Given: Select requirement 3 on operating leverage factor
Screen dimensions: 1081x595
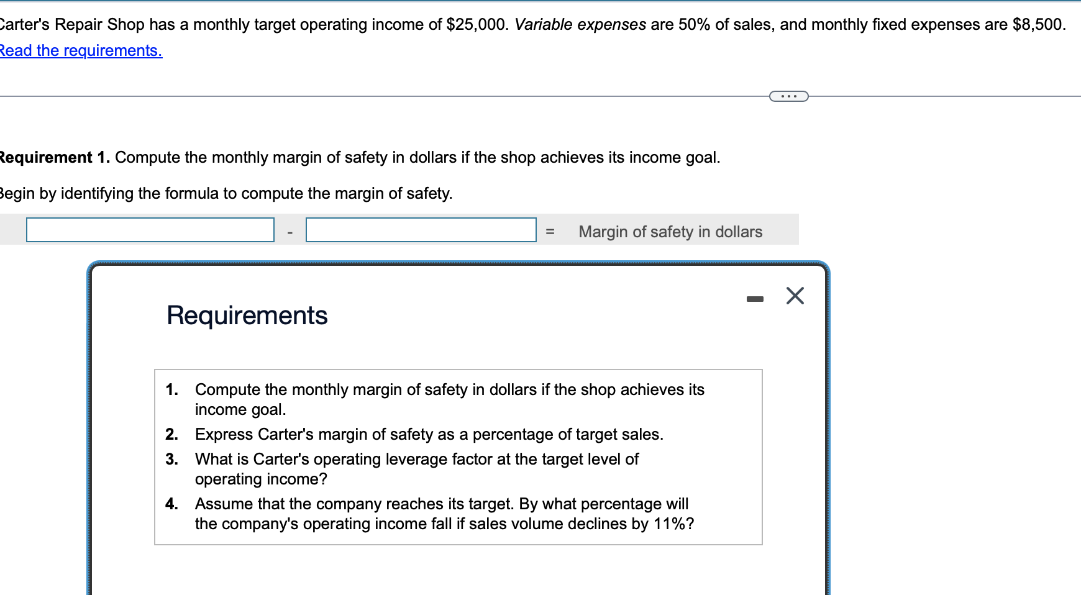Looking at the screenshot, I should pyautogui.click(x=416, y=469).
